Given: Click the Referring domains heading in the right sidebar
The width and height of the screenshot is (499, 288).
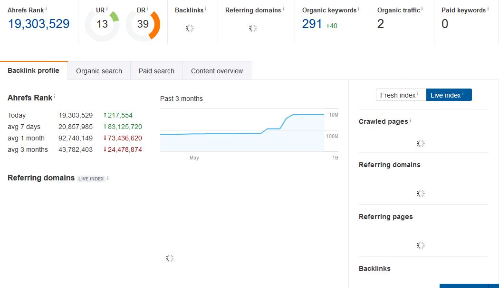Looking at the screenshot, I should 390,165.
